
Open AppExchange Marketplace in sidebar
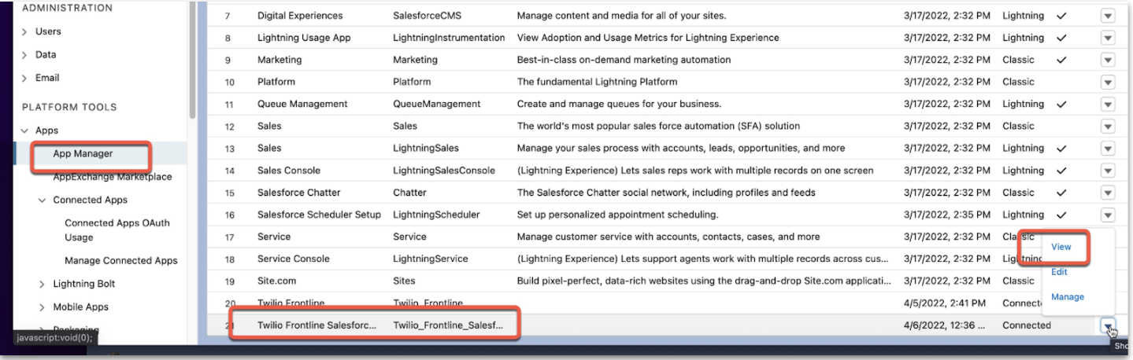tap(112, 177)
